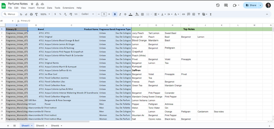Screen dimensions: 274x129
Task: Open Sheet1 tab dropdown arrow
Action: click(x=32, y=126)
